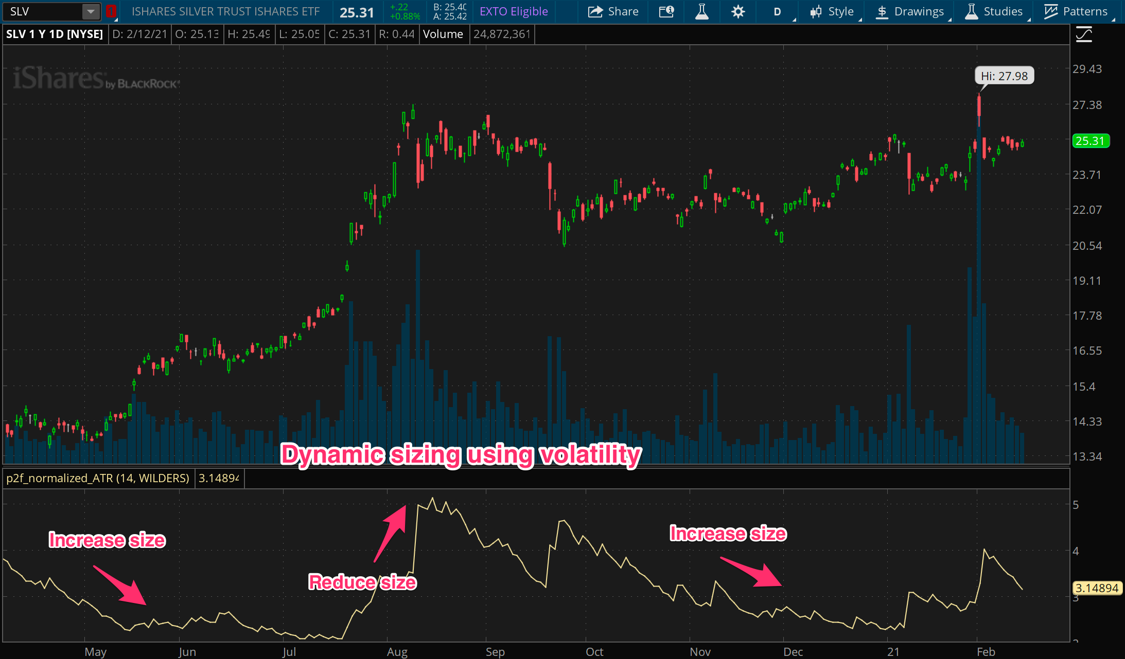Open the D timeframe selector
The image size is (1125, 659).
(777, 11)
